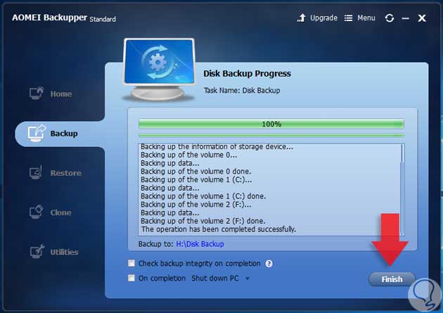Click the refresh icon in title bar
This screenshot has width=443, height=313.
click(390, 18)
